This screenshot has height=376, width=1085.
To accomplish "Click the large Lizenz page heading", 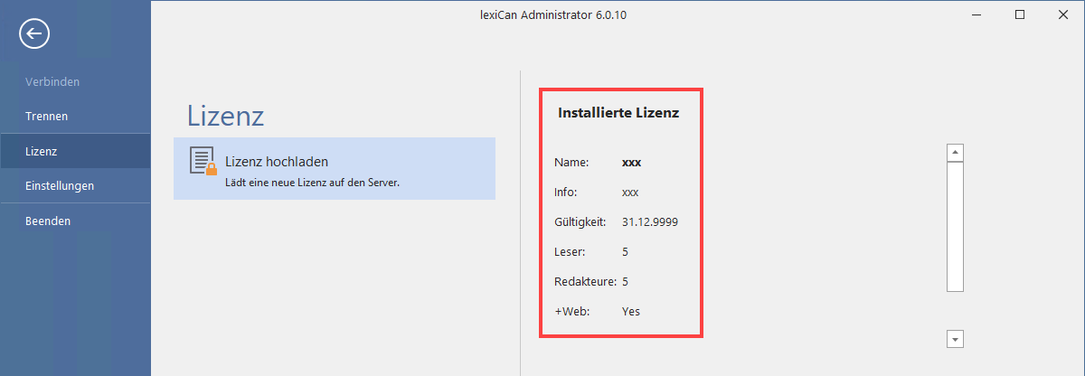I will click(x=225, y=116).
